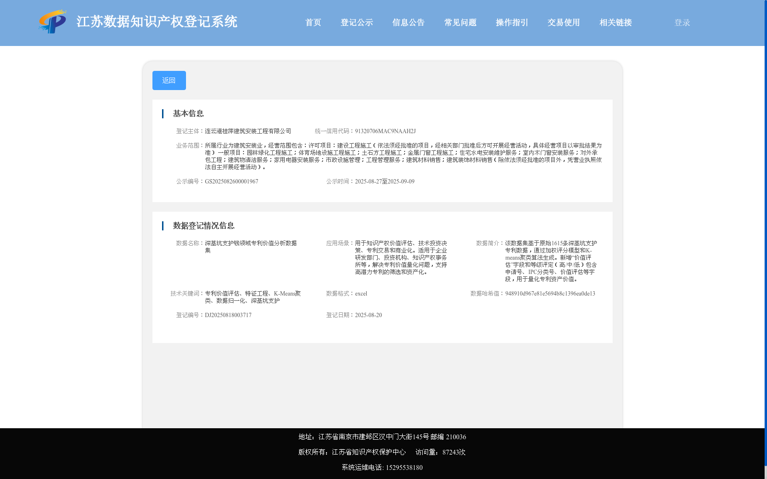Click the 数据登记情况信息 section heading
Image resolution: width=767 pixels, height=479 pixels.
pos(204,226)
